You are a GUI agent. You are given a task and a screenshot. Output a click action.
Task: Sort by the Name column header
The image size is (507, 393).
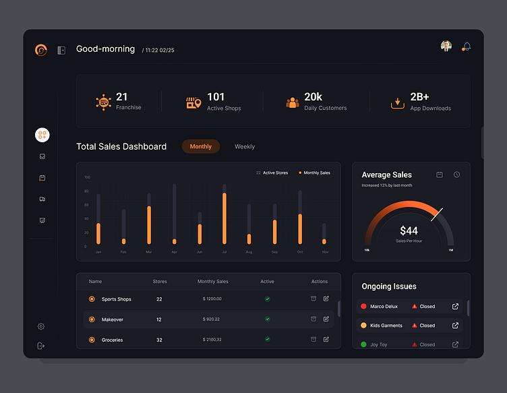[x=95, y=282]
